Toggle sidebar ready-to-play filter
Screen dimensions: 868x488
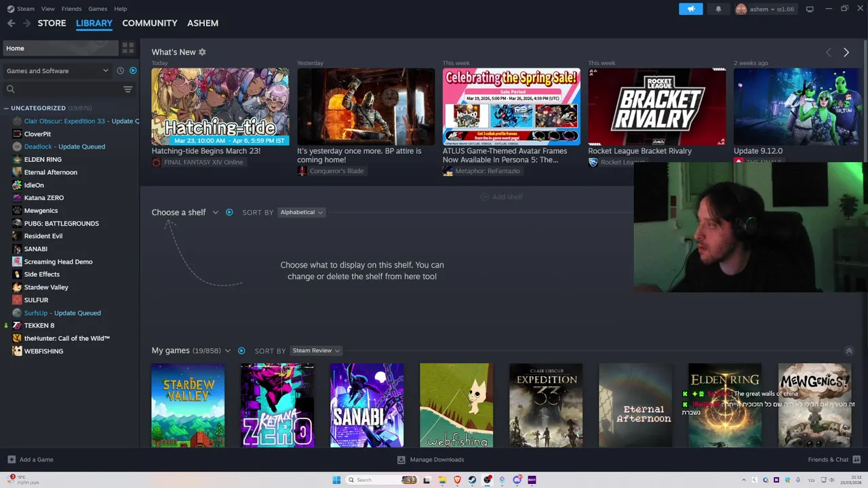(x=133, y=70)
